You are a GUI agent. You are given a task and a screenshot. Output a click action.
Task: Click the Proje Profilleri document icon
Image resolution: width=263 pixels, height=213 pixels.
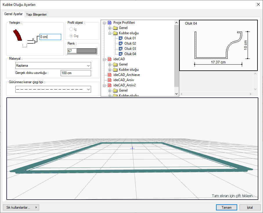click(109, 23)
